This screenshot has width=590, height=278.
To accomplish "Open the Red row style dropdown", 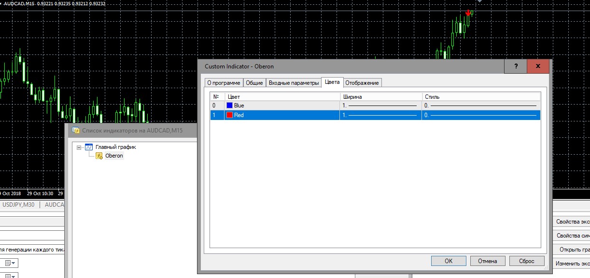I will 480,115.
